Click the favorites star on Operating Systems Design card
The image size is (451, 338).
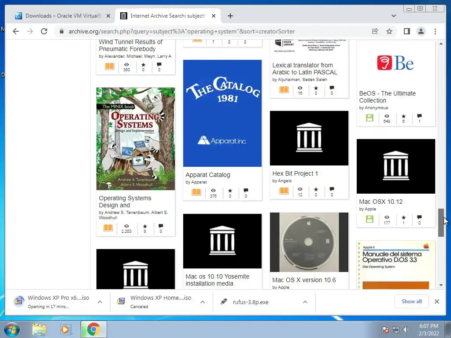click(145, 227)
